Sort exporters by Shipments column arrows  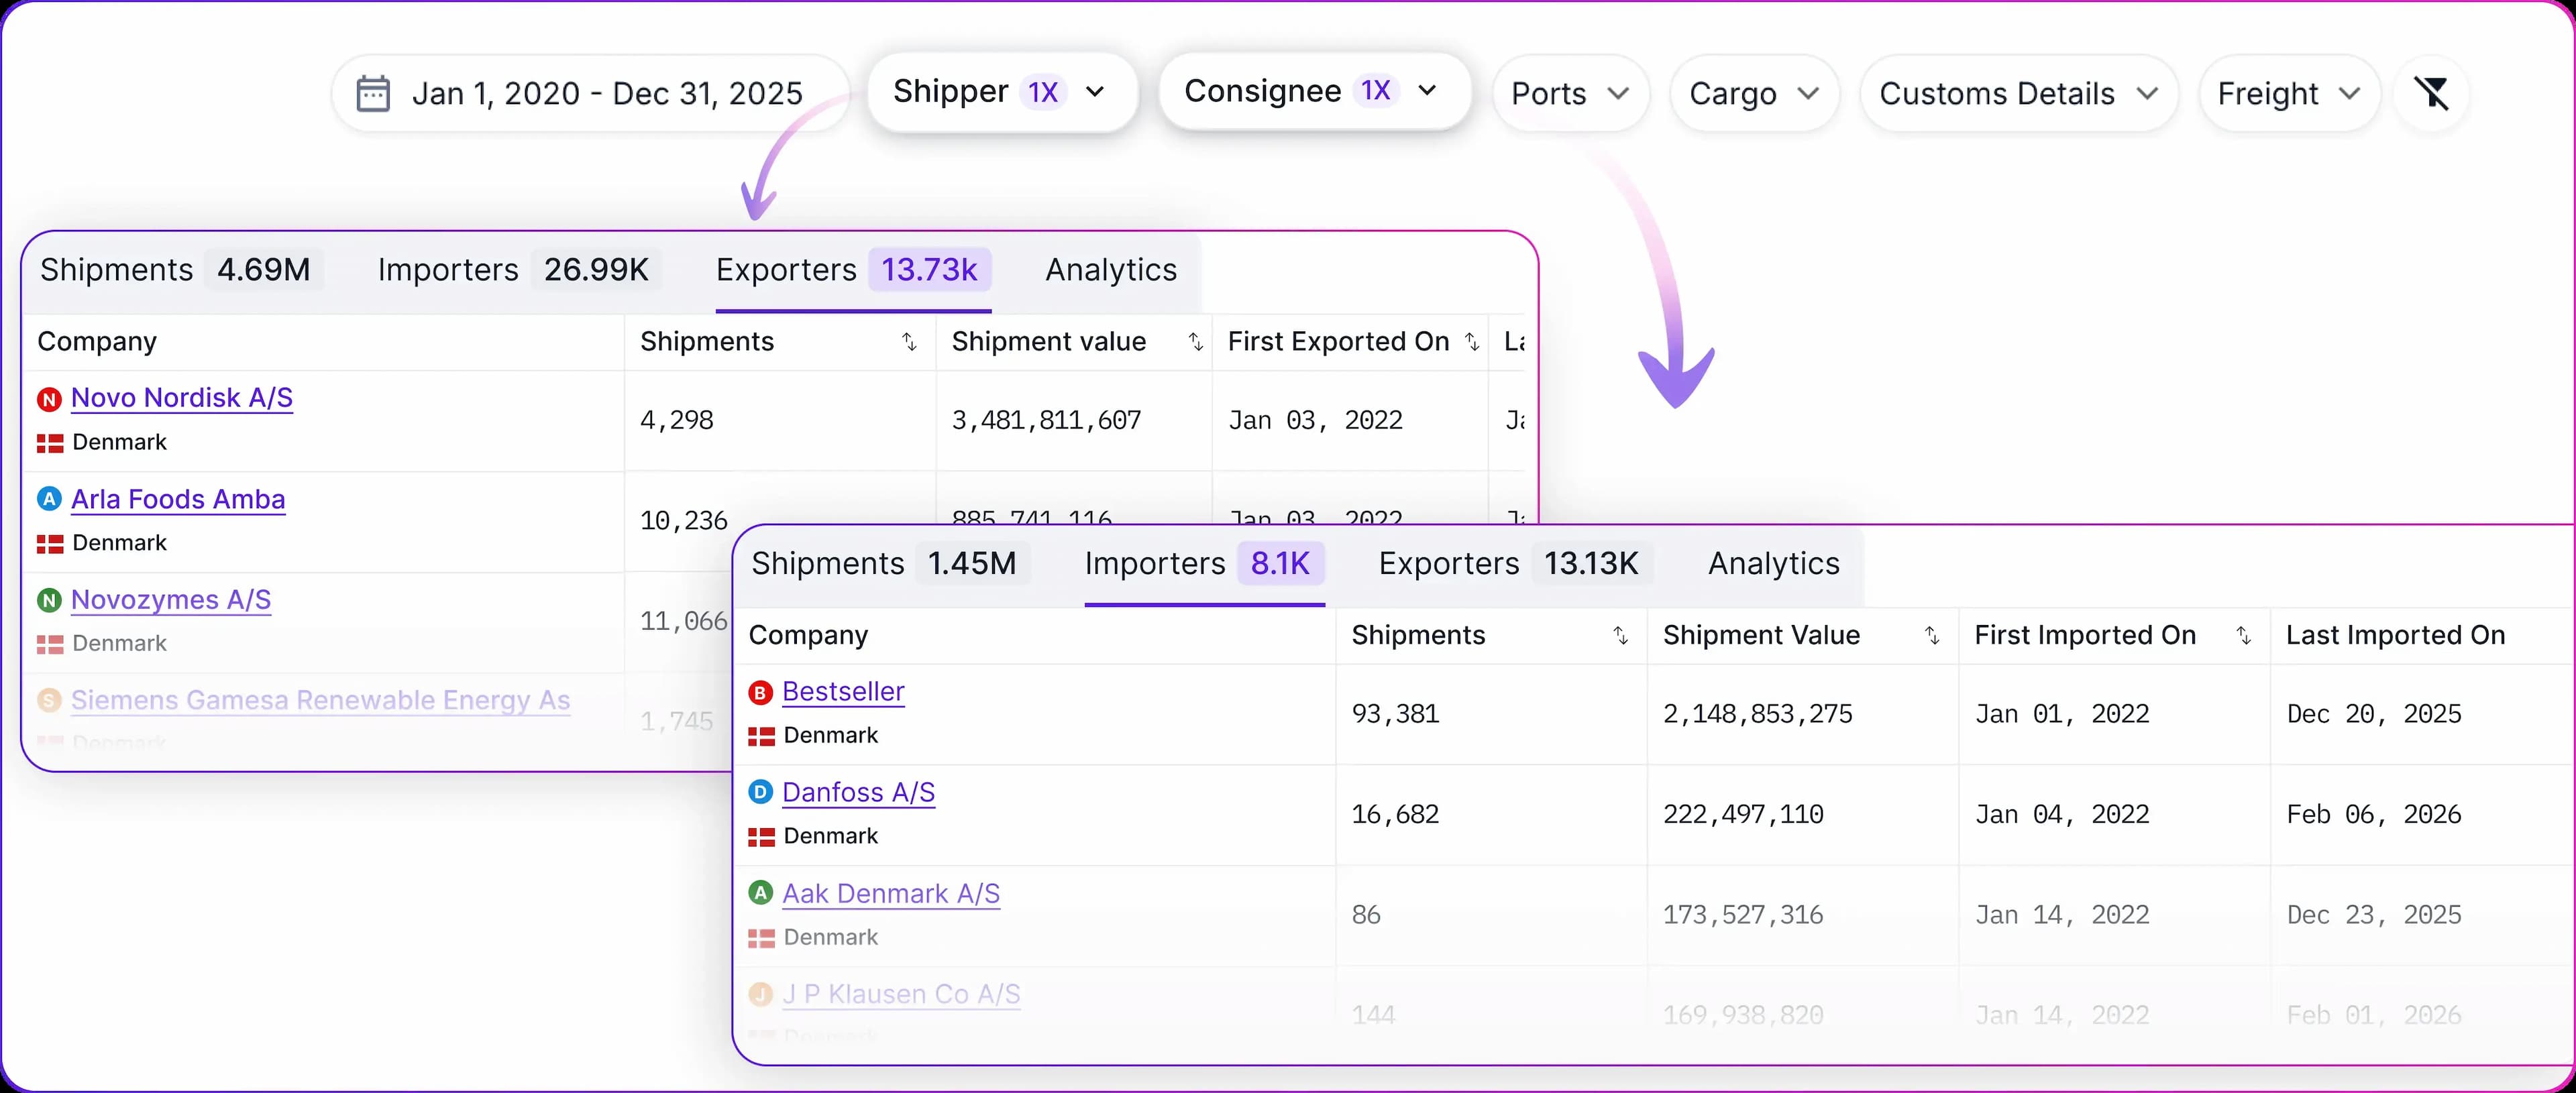(x=909, y=342)
